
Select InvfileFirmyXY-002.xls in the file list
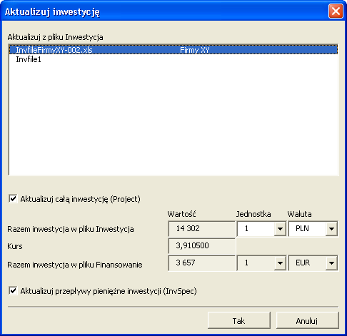click(173, 50)
